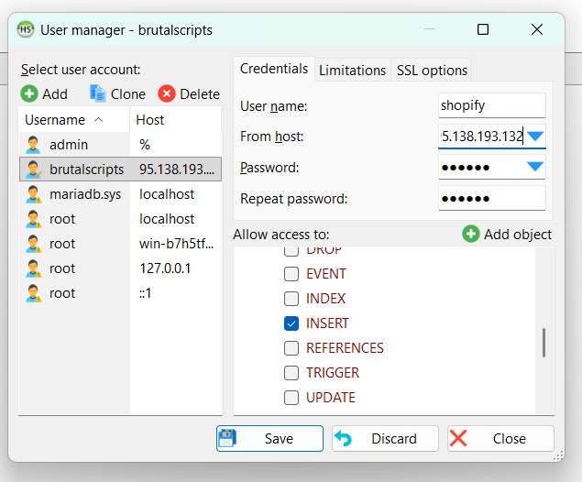
Task: Open the From host dropdown arrow
Action: coord(535,137)
